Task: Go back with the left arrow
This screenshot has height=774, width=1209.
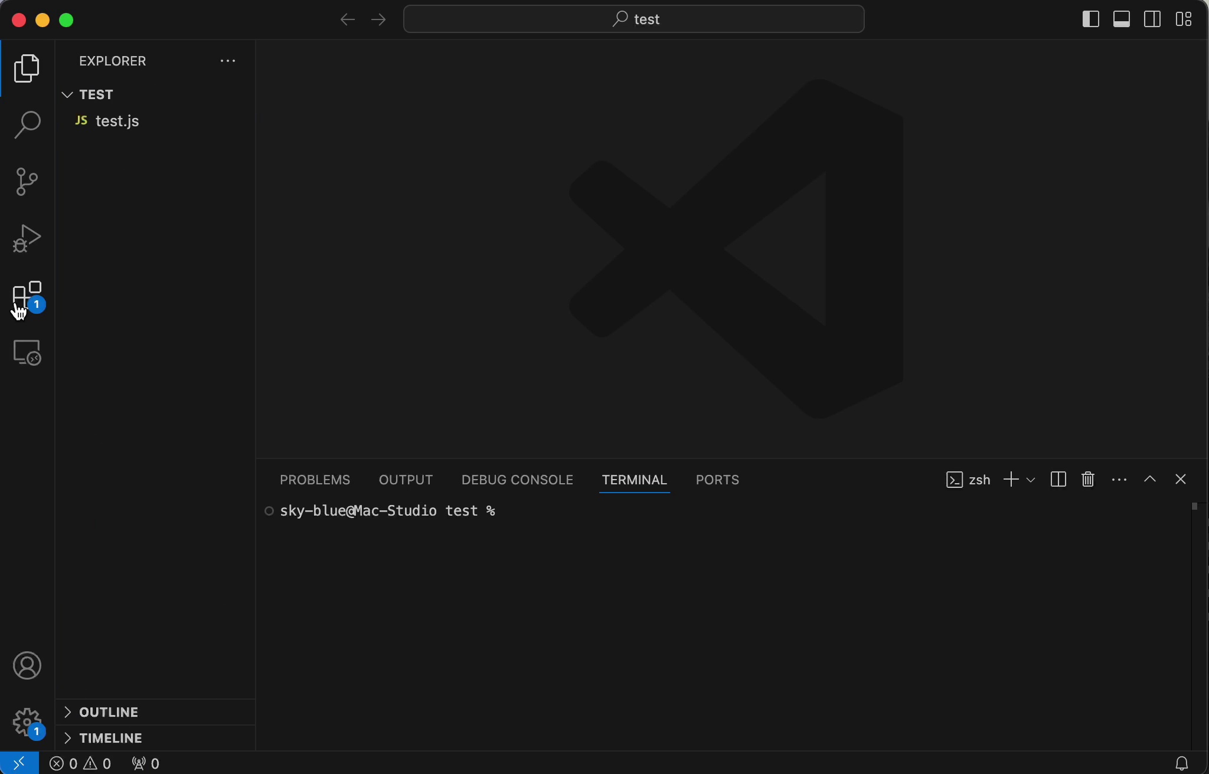Action: click(348, 19)
